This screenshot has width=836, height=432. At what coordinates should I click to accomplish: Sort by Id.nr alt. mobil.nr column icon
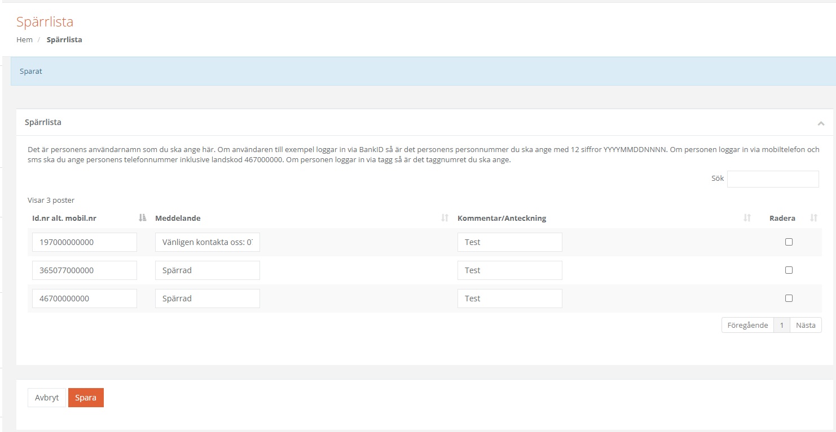point(142,218)
